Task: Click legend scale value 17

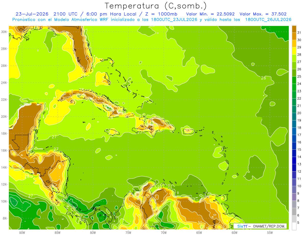Action: click(x=299, y=135)
